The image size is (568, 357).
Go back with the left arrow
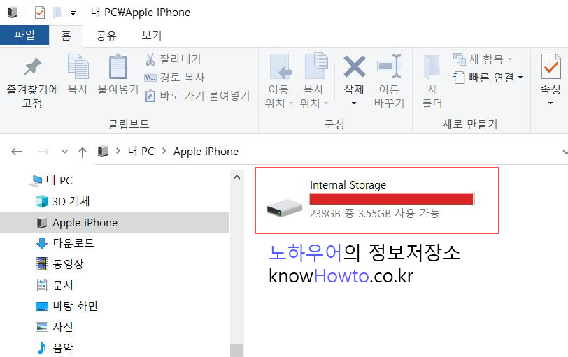pos(17,152)
